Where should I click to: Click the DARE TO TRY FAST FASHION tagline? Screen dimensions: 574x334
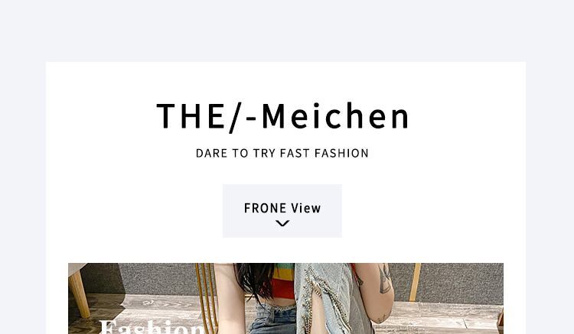(x=282, y=153)
